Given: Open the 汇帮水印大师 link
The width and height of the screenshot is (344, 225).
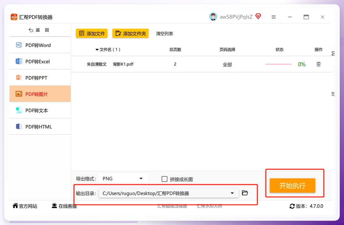Looking at the screenshot, I should 209,206.
